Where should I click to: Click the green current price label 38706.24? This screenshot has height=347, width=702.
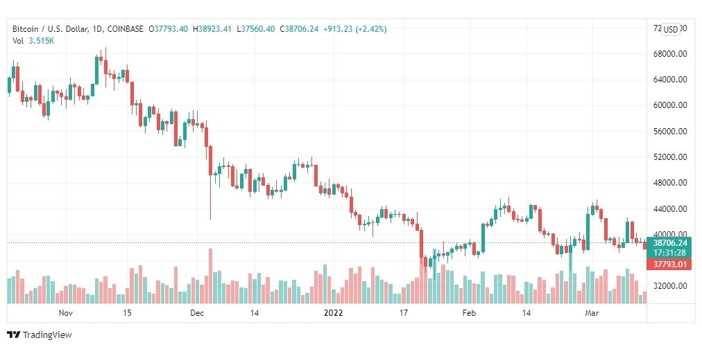tap(669, 243)
